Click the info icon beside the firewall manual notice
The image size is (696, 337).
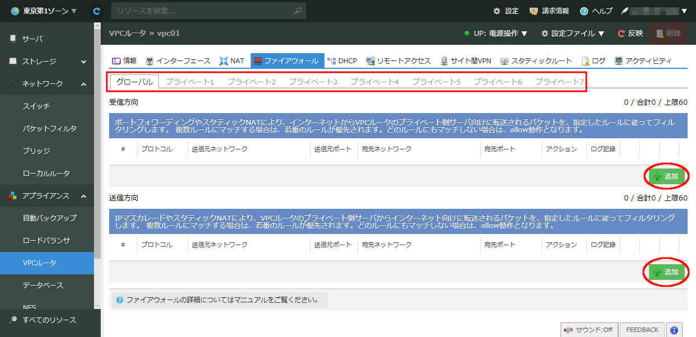(x=120, y=300)
